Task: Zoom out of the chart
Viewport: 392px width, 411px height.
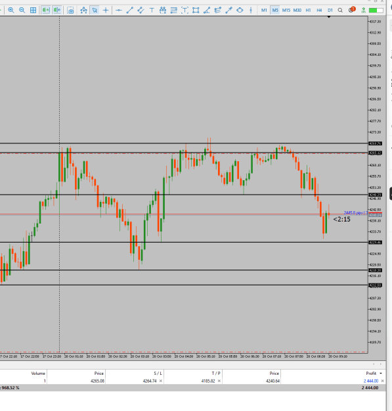Action: pyautogui.click(x=22, y=11)
